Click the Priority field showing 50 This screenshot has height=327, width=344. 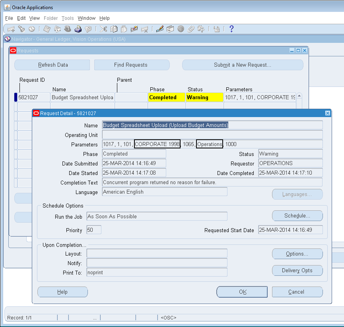click(x=94, y=230)
